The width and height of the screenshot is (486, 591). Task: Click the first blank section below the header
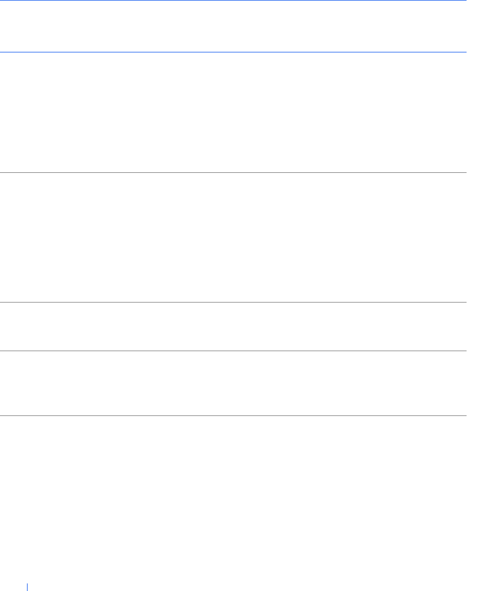[232, 112]
